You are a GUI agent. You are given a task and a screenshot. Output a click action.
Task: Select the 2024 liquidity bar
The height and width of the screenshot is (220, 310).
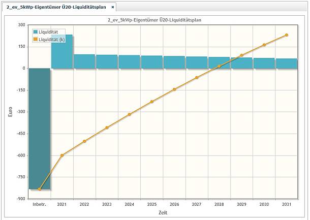(129, 61)
